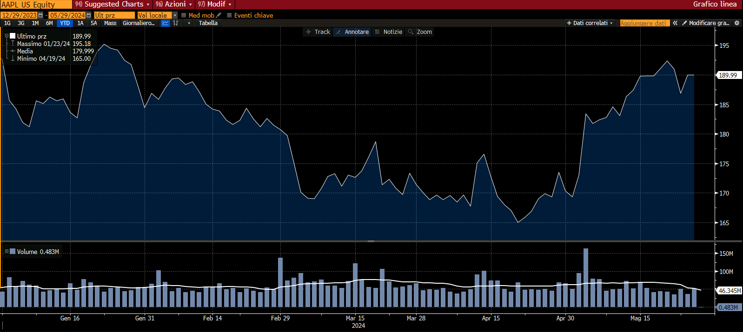Click the 150M volume axis label

click(x=726, y=254)
